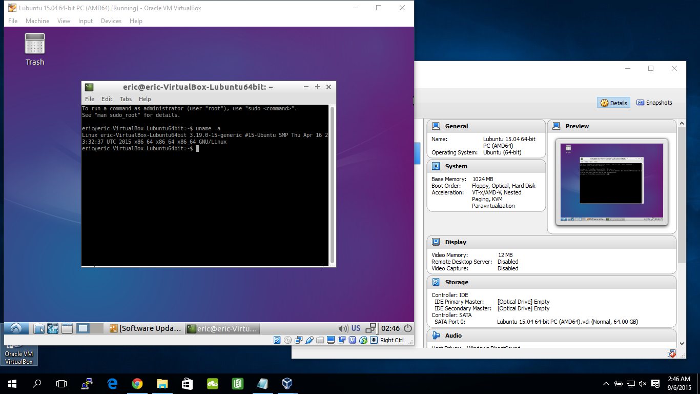Click the Video Capture status icon
Screen dimensions: 700x394
pos(341,340)
